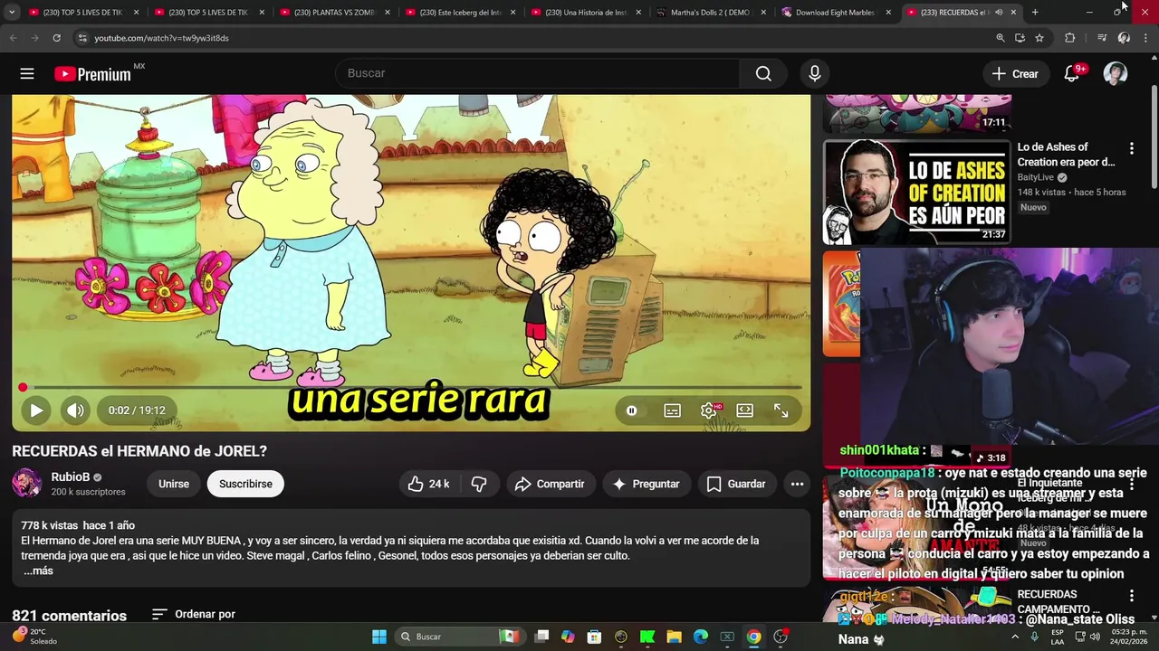
Task: Click the Unirse button
Action: coord(174,484)
